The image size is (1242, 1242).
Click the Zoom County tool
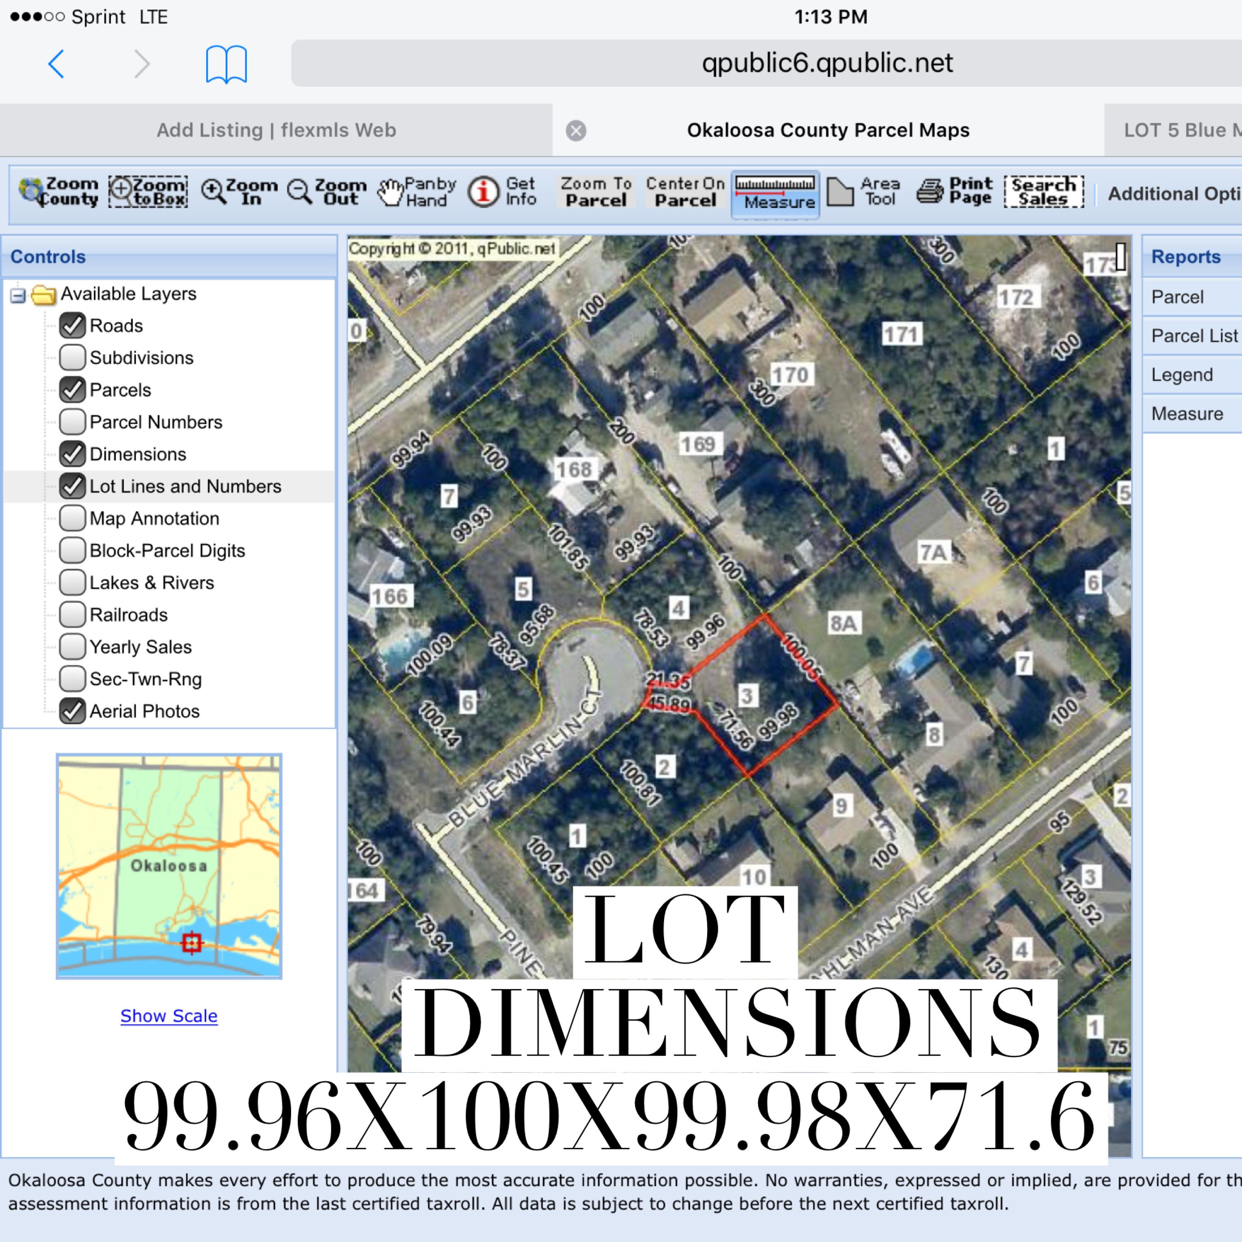(58, 192)
